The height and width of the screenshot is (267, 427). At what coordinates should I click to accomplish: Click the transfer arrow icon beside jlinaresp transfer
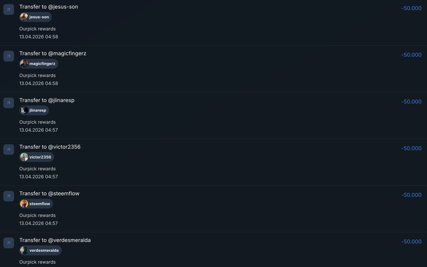coord(9,103)
